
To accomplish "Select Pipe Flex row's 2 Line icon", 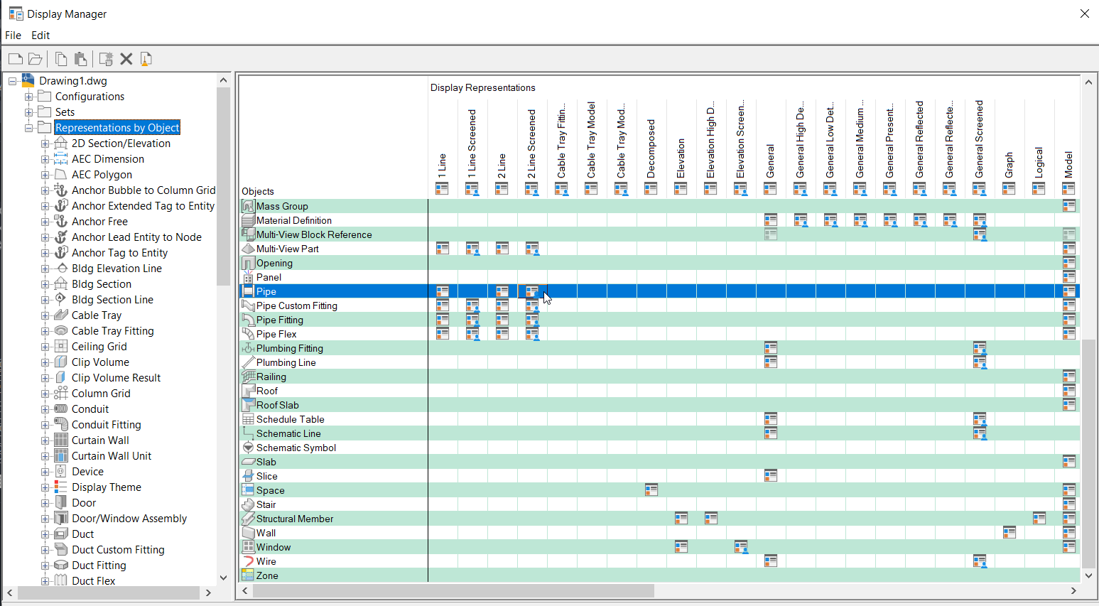I will [x=502, y=334].
